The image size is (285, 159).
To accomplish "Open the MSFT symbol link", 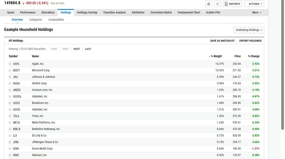I will click(16, 70).
